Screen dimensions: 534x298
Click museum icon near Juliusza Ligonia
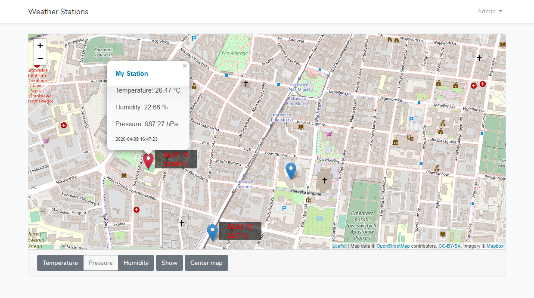[x=395, y=143]
